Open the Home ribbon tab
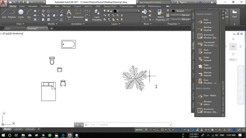This screenshot has width=246, height=138. (x=13, y=6)
